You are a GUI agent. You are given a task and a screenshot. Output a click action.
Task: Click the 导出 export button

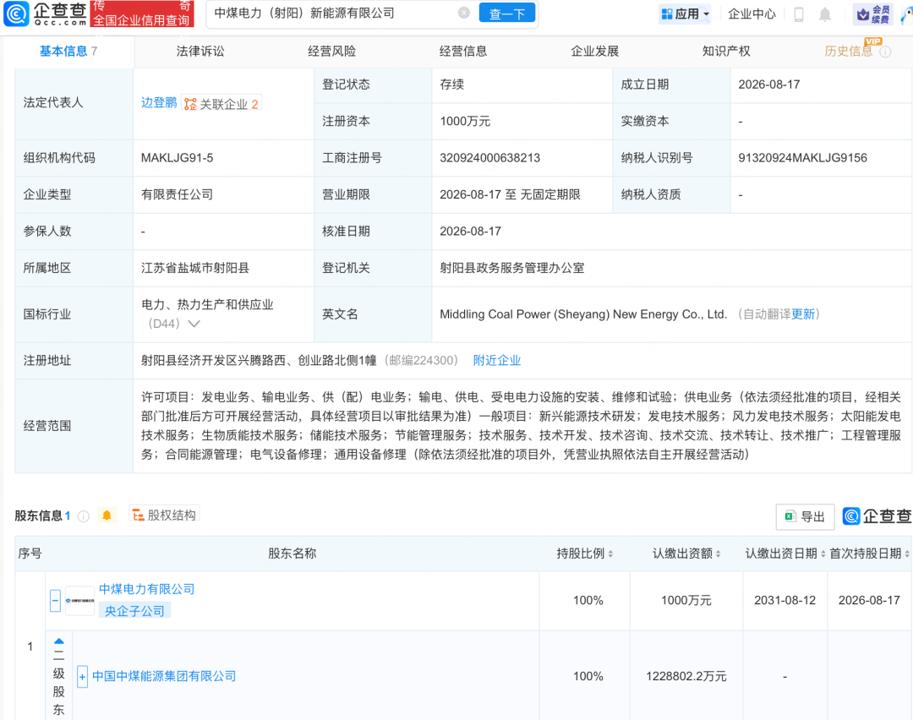[806, 517]
